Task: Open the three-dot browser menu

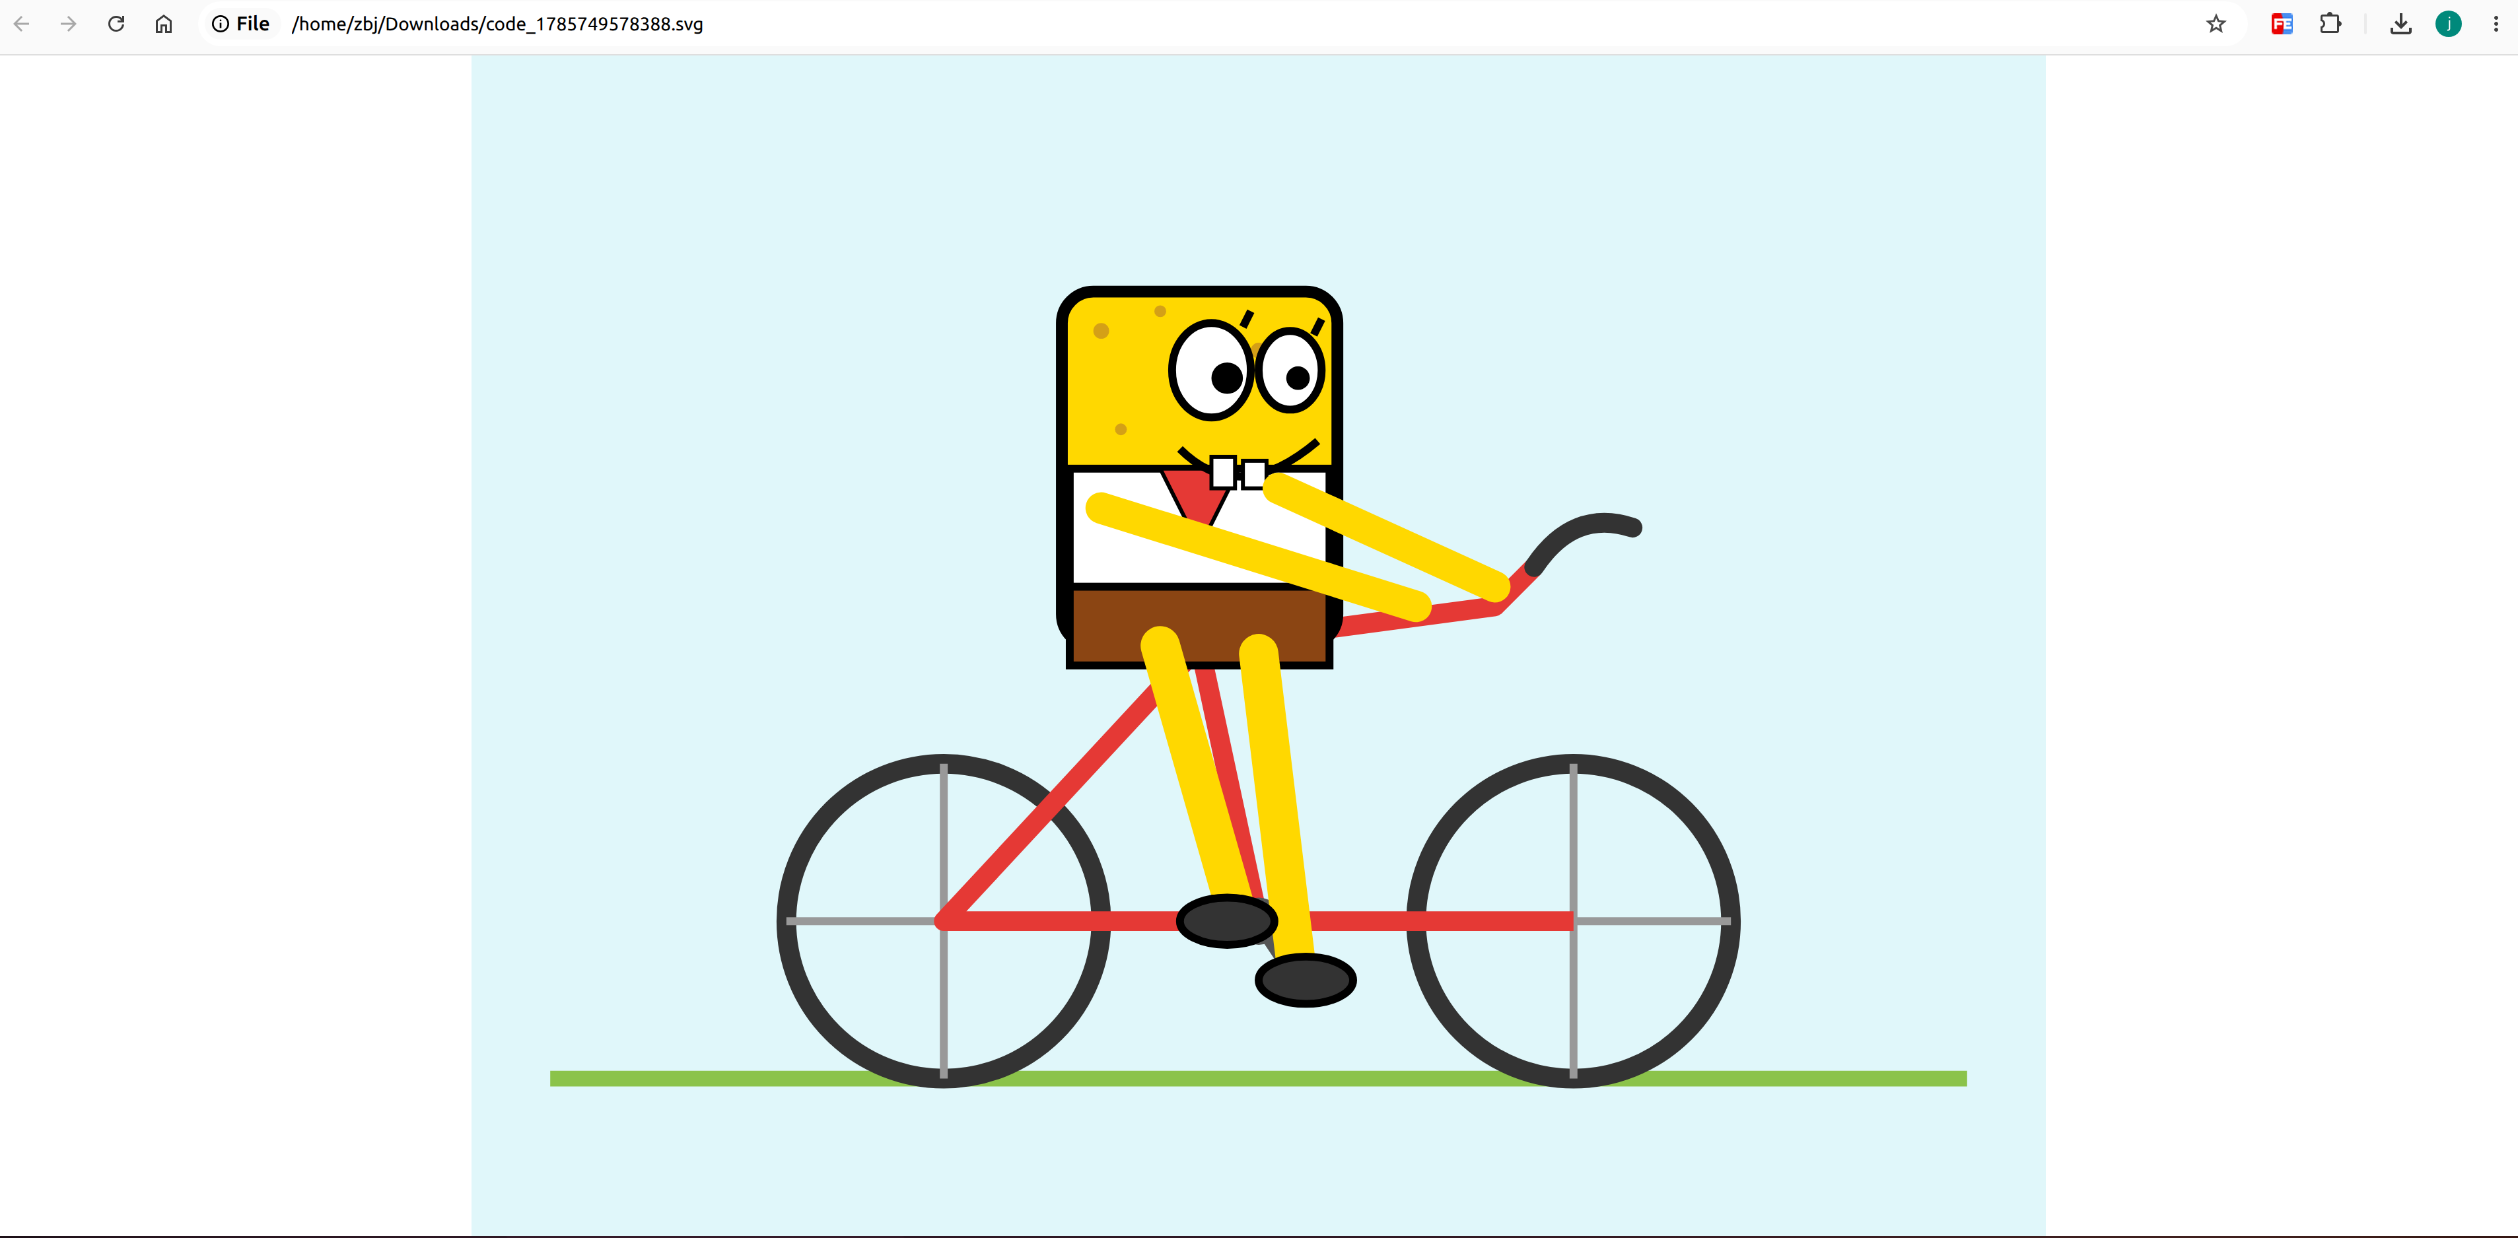Action: coord(2496,24)
